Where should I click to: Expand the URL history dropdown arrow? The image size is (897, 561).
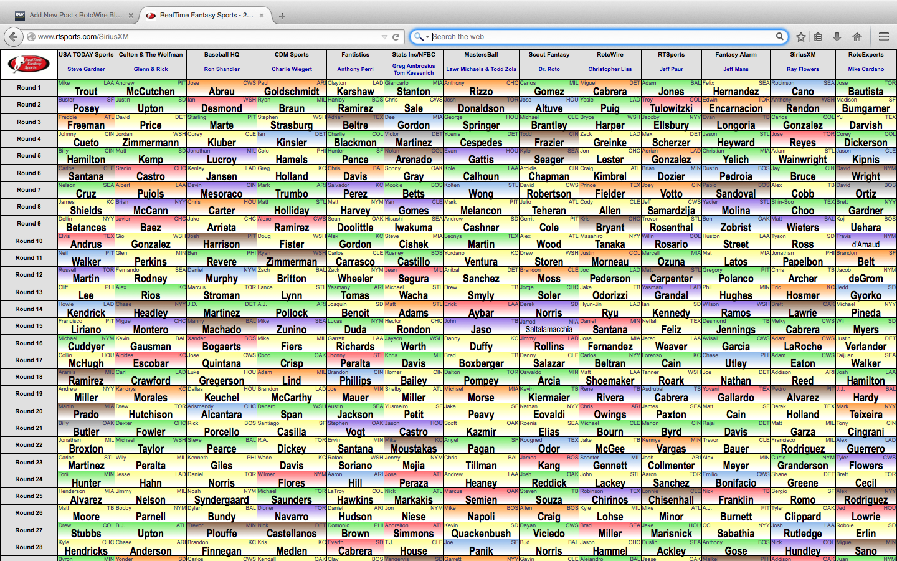pos(384,37)
